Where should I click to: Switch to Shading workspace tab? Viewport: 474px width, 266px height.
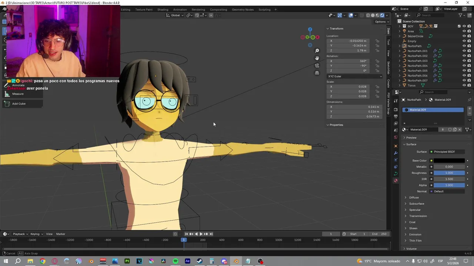163,10
